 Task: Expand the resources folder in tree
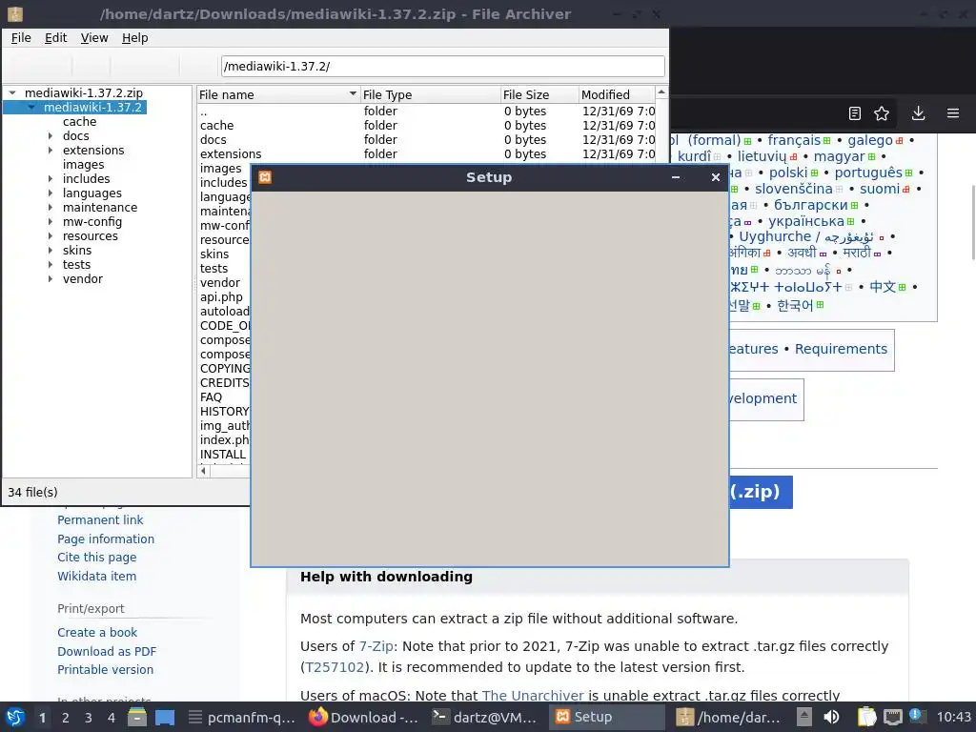pos(51,236)
